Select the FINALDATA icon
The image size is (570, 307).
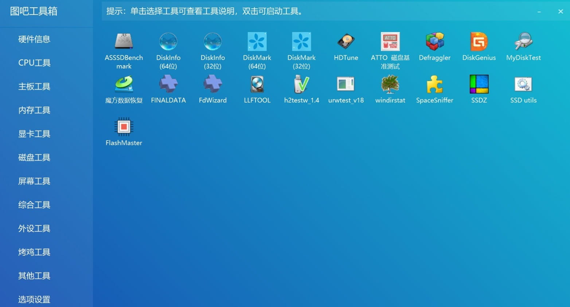[x=168, y=84]
